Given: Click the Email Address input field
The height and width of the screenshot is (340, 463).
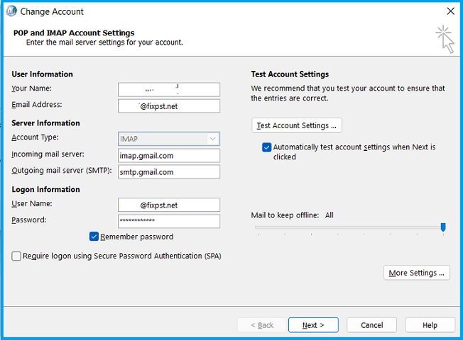Looking at the screenshot, I should point(169,106).
